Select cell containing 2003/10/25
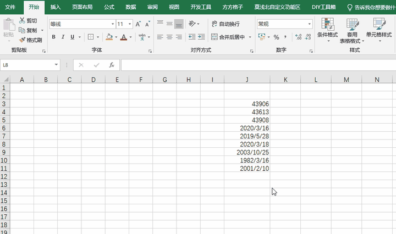 (247, 152)
